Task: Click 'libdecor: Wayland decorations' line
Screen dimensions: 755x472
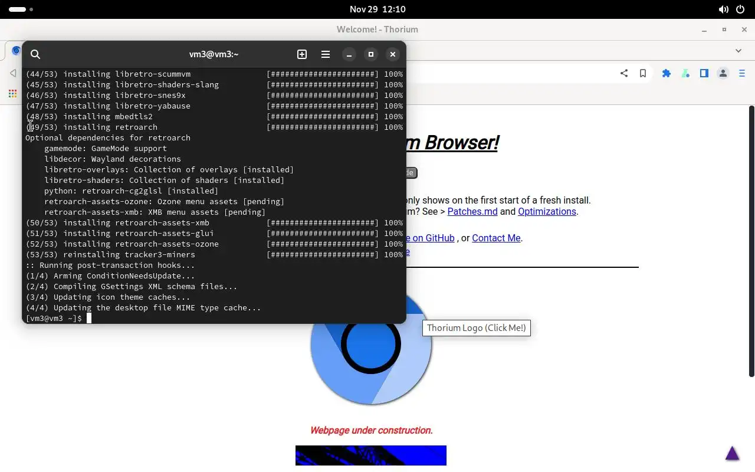Action: click(113, 159)
